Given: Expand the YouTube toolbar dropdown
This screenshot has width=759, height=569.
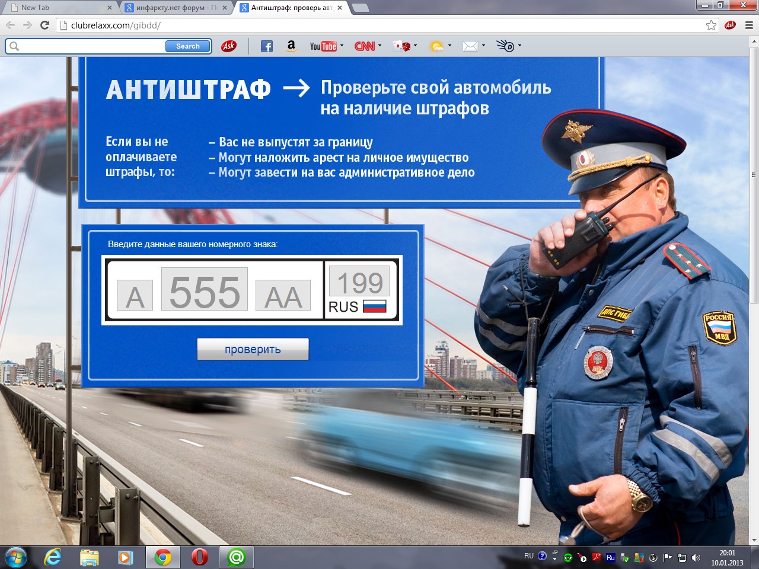Looking at the screenshot, I should (x=342, y=46).
